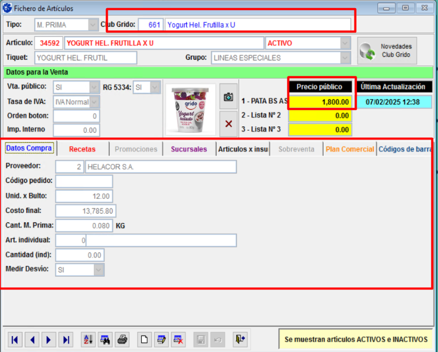Click the Lista Nº 3 price field
Viewport: 438px width, 352px height.
click(320, 130)
